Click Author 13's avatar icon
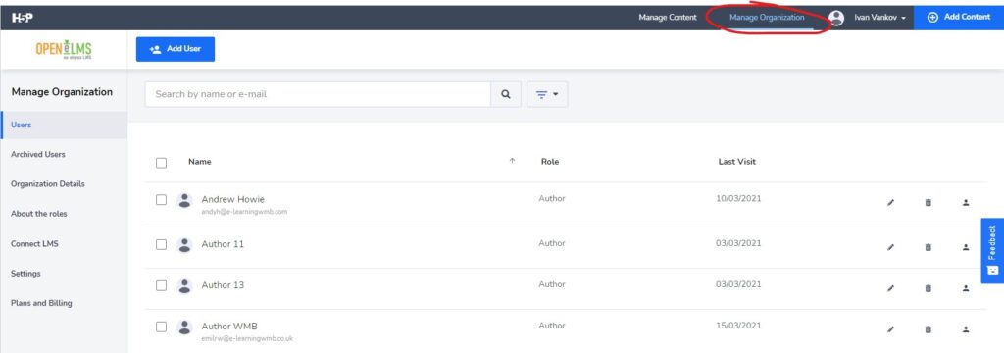The width and height of the screenshot is (1004, 353). coord(184,285)
